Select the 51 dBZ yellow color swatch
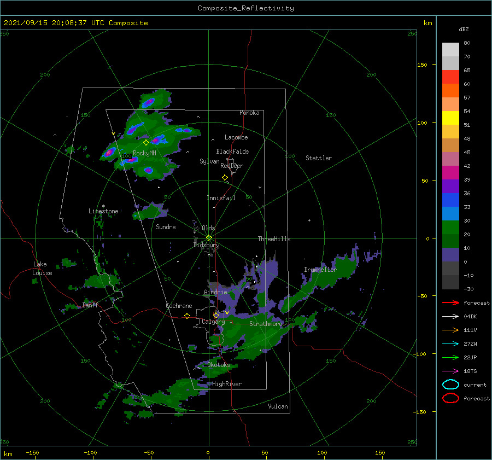Screen dimensions: 492x460 (450, 118)
